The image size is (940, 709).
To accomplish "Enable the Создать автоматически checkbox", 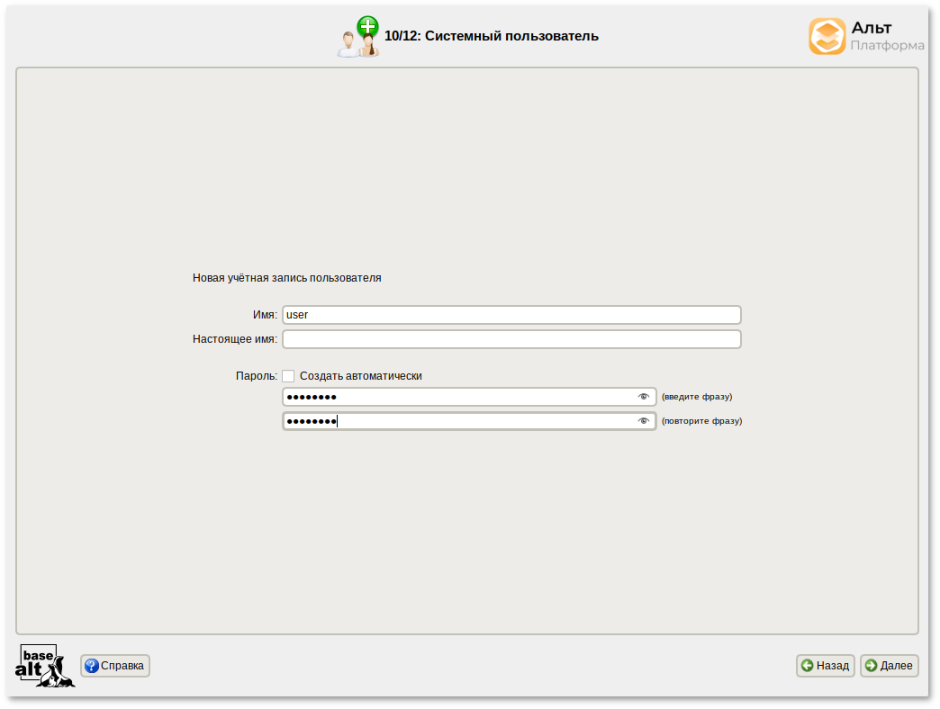I will point(288,376).
